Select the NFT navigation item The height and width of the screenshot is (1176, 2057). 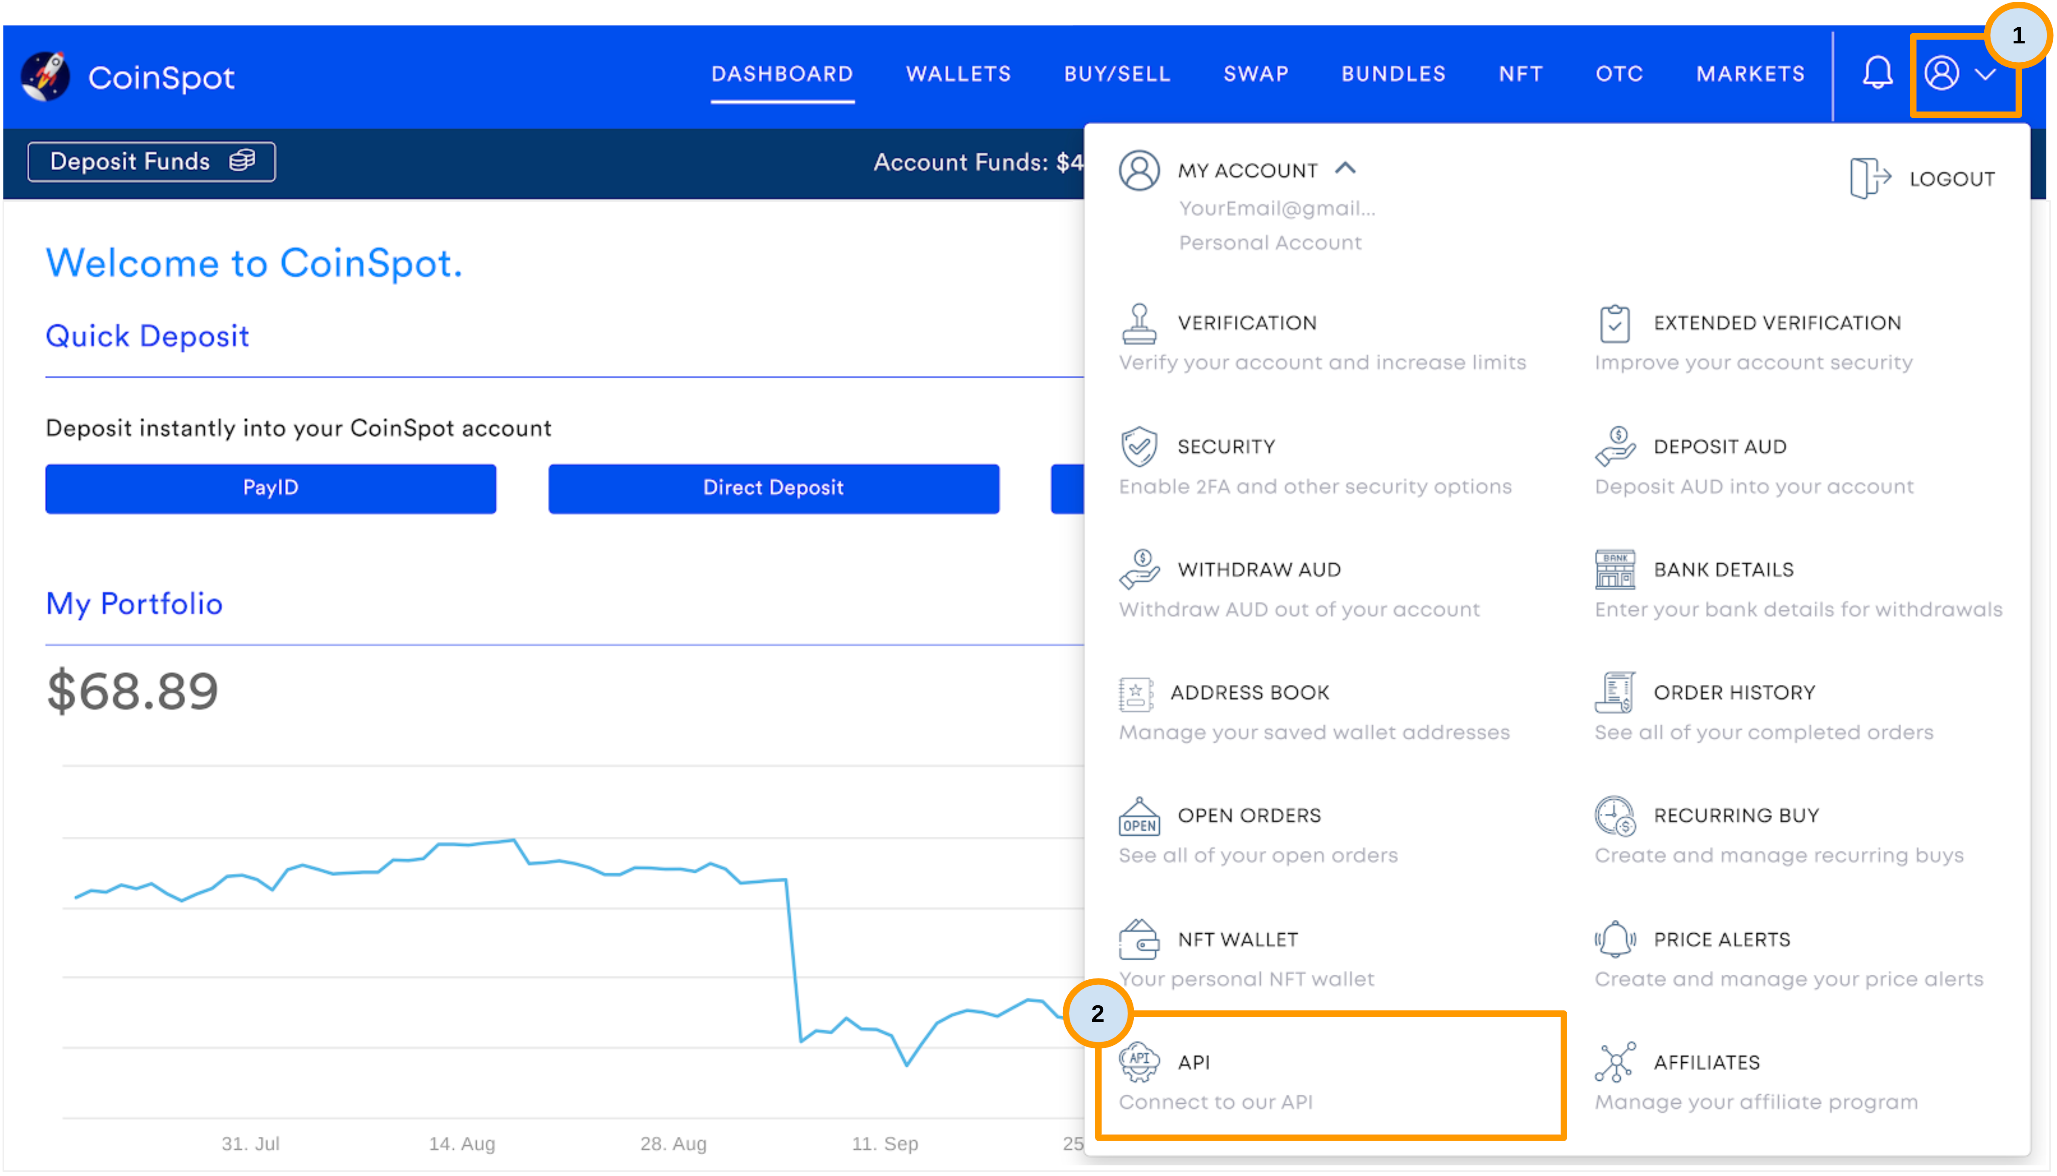tap(1521, 74)
